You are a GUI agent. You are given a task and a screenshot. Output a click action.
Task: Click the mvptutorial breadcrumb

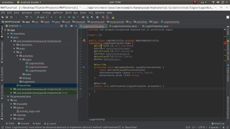[x=115, y=22]
